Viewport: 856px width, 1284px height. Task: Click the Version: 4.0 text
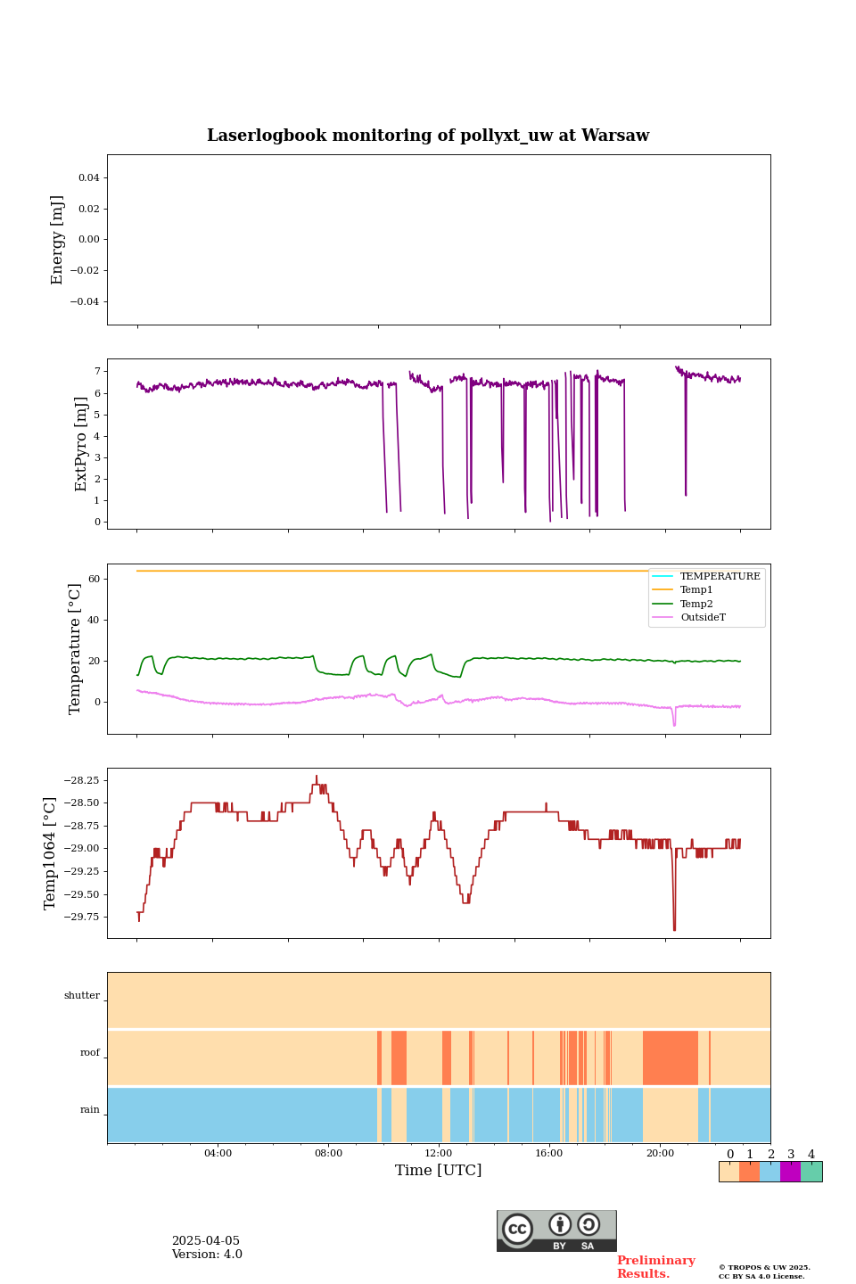(x=207, y=1255)
